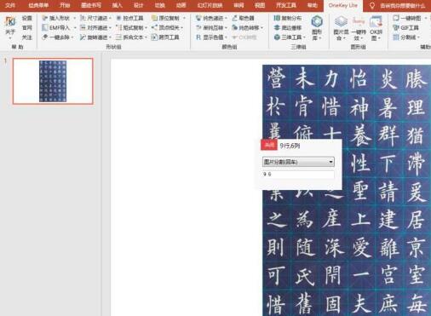The image size is (431, 316).
Task: Click 顶点相关 (vertex related) tool
Action: point(166,27)
